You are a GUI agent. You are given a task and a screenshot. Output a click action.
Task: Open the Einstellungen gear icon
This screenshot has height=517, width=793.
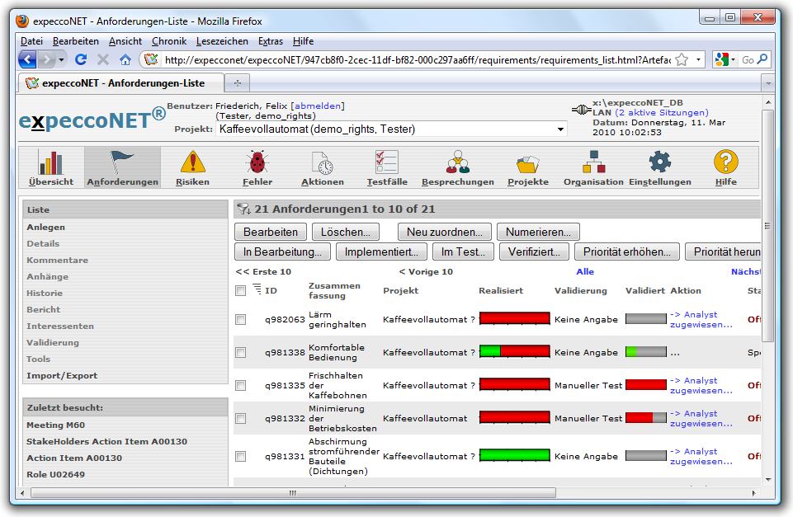(659, 163)
